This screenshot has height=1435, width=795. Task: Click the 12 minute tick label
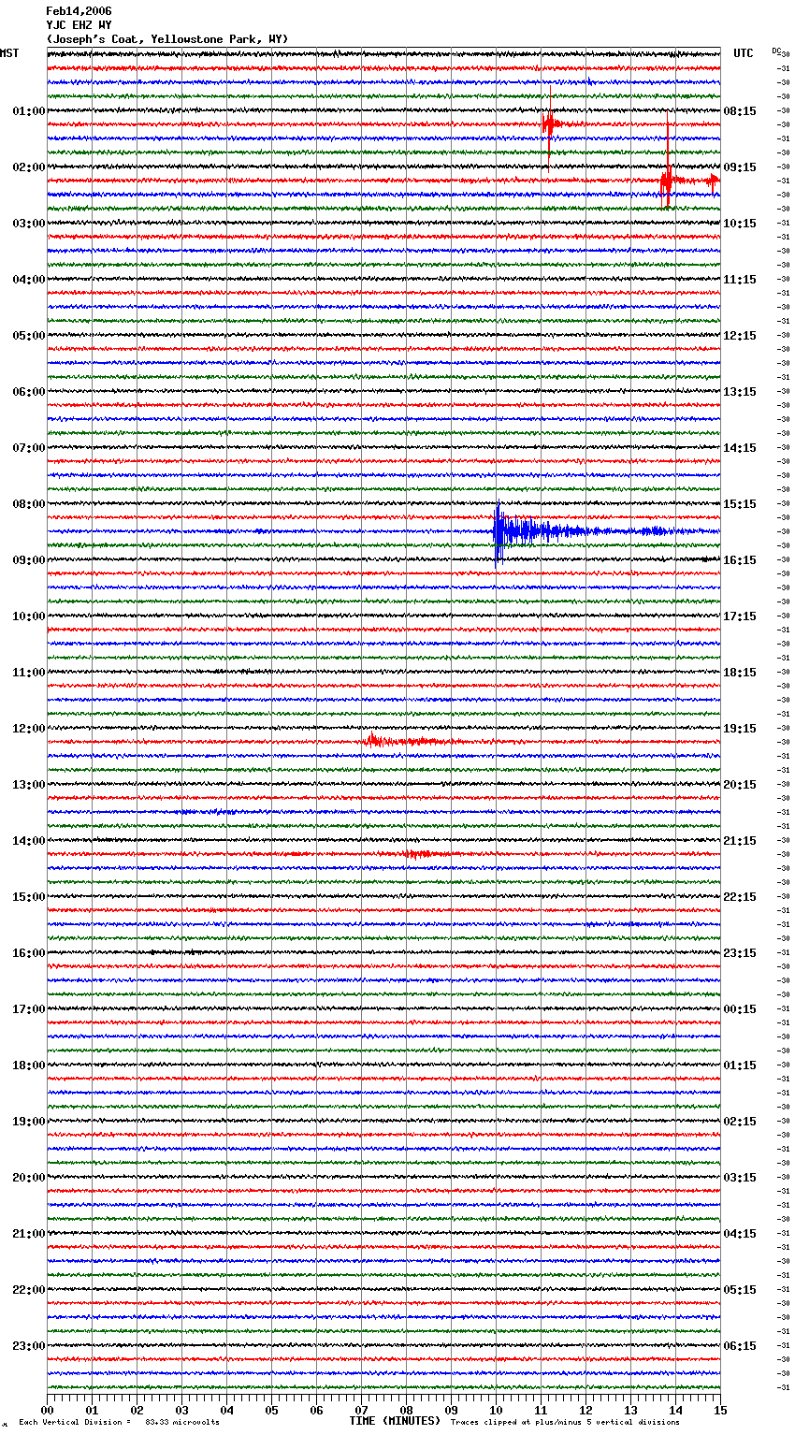[x=585, y=1410]
